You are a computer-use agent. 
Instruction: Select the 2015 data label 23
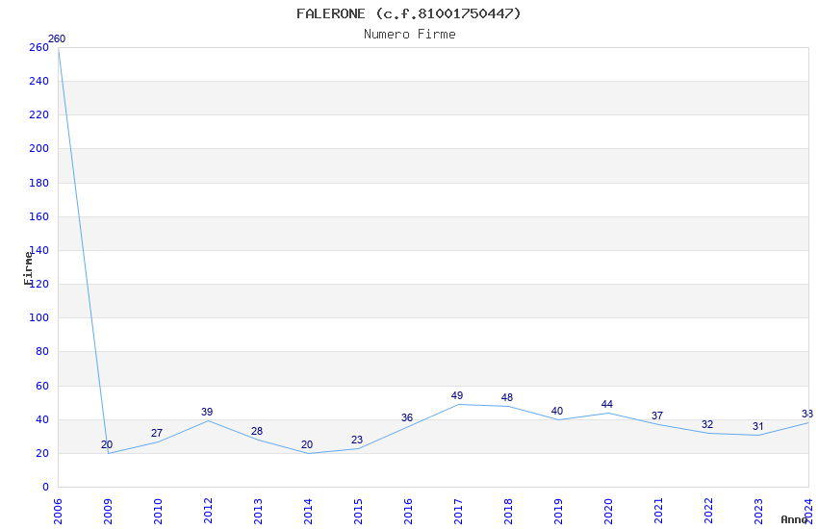click(x=357, y=440)
